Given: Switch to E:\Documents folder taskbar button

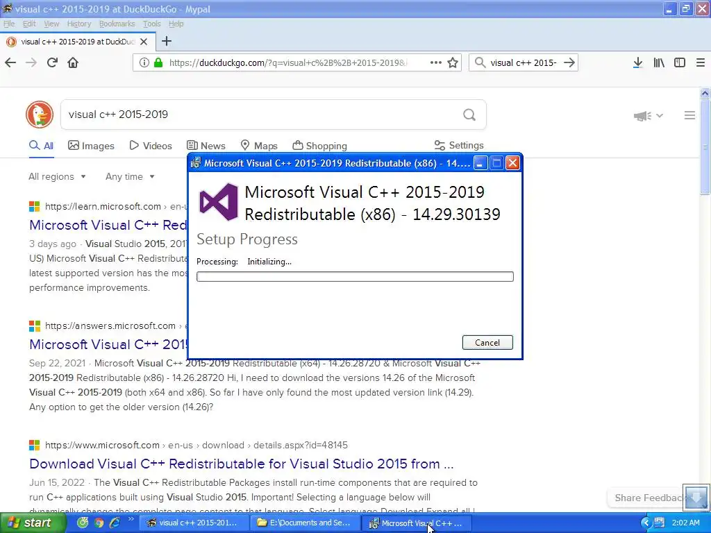Looking at the screenshot, I should coord(304,523).
